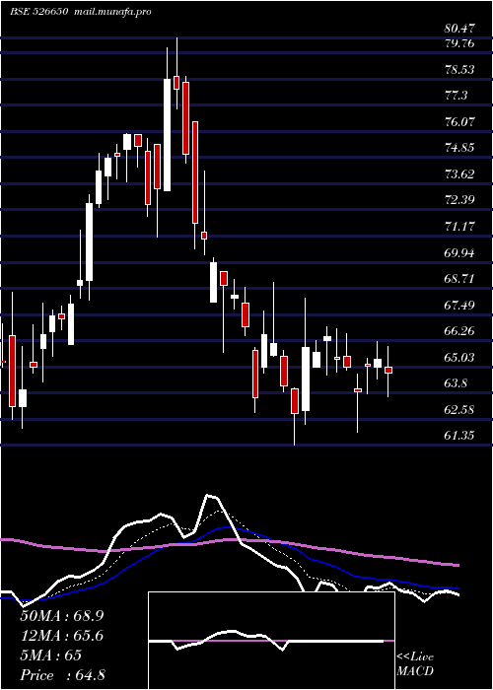Image resolution: width=493 pixels, height=690 pixels.
Task: Click the 72.39 price axis label
Action: tap(459, 200)
